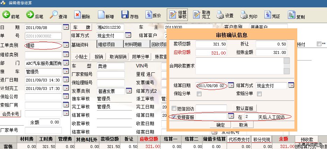Click the 列印 print icon
Image resolution: width=327 pixels, height=149 pixels.
pos(243,15)
